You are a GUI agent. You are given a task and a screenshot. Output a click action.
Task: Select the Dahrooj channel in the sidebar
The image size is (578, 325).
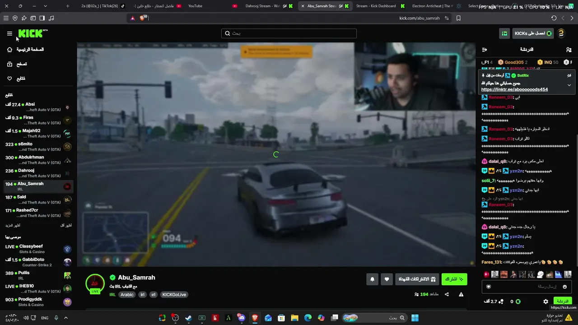pos(38,173)
